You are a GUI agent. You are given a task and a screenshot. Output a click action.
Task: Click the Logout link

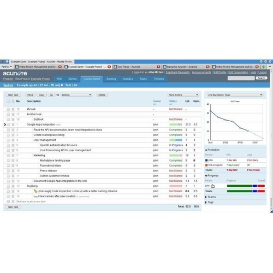tap(263, 72)
